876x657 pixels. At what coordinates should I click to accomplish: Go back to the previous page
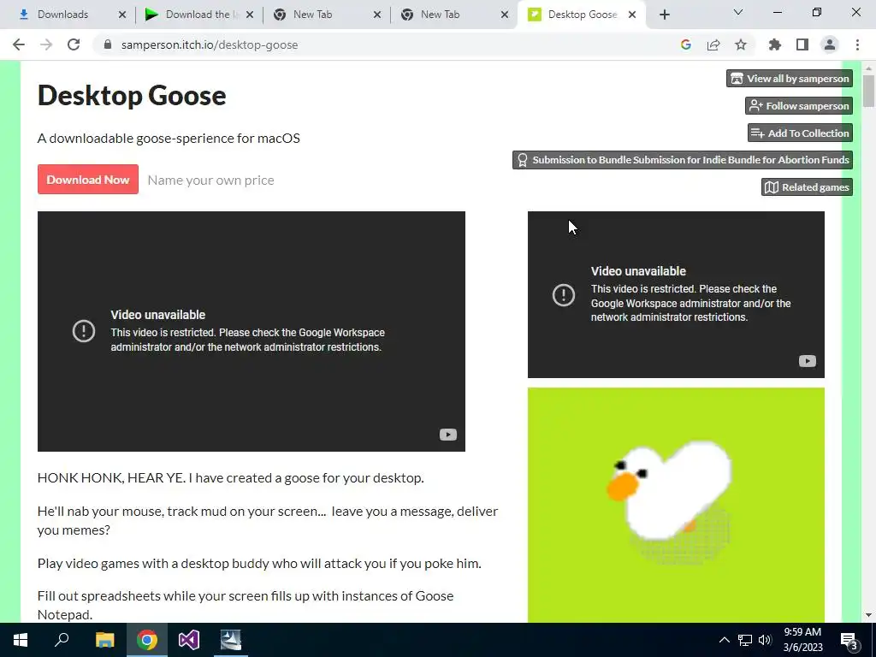[x=19, y=44]
